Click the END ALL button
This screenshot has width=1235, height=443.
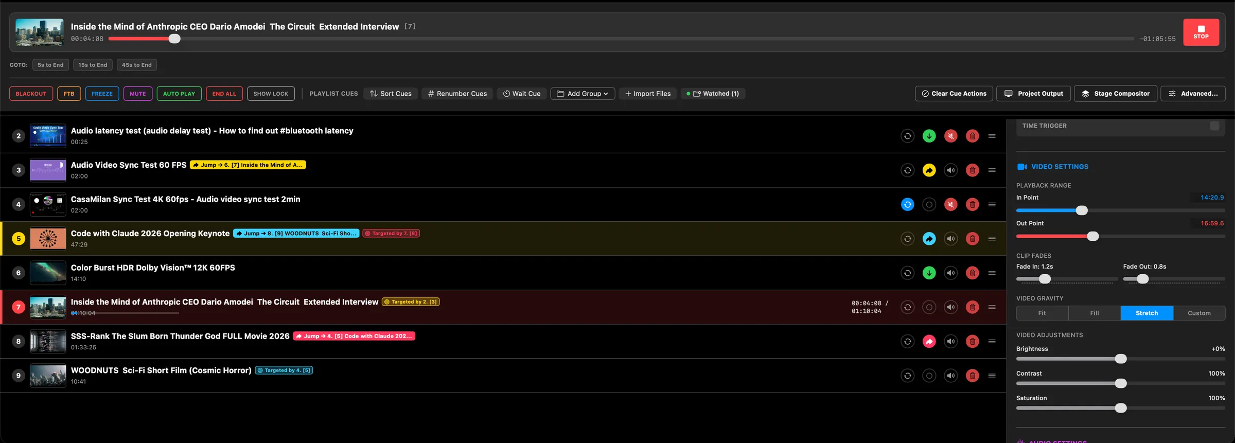click(x=224, y=94)
